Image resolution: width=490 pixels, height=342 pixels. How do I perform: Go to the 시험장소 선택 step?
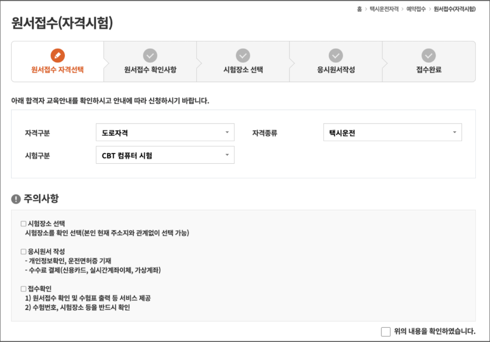pyautogui.click(x=243, y=62)
